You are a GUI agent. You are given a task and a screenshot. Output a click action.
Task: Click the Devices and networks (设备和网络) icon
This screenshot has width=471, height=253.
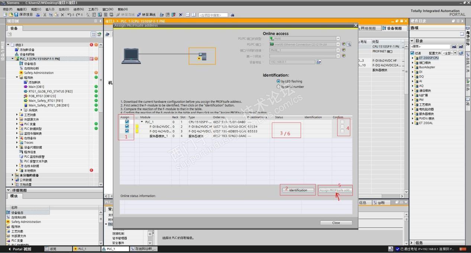pos(17,54)
